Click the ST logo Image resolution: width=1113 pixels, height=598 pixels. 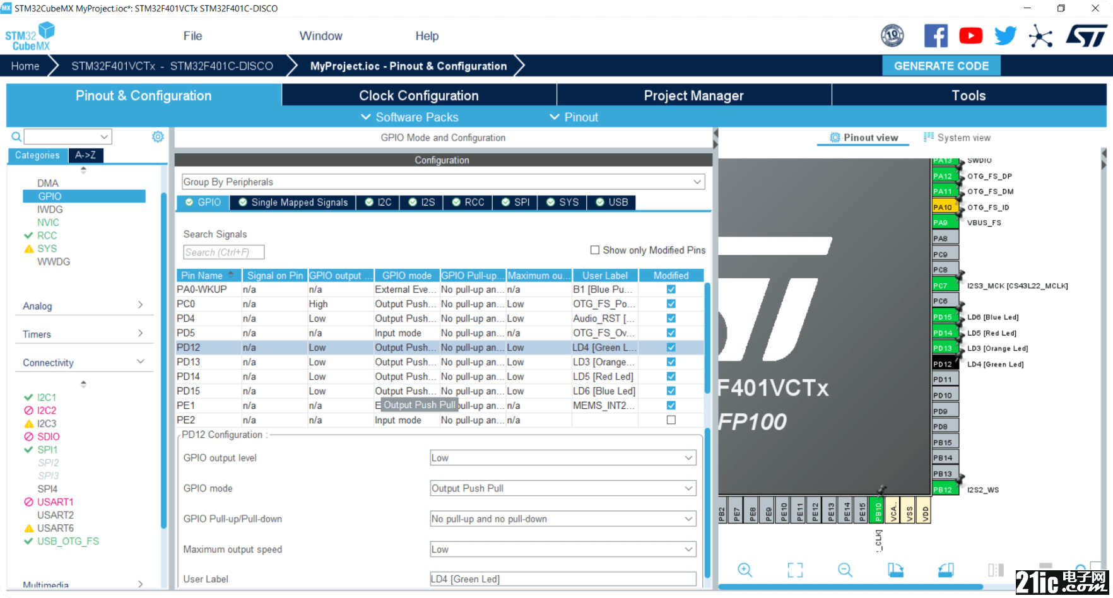pos(1086,36)
